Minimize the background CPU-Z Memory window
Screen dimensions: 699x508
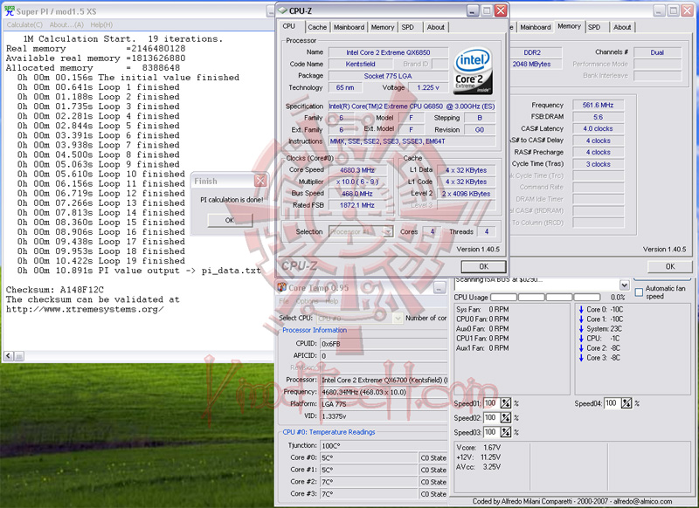660,10
